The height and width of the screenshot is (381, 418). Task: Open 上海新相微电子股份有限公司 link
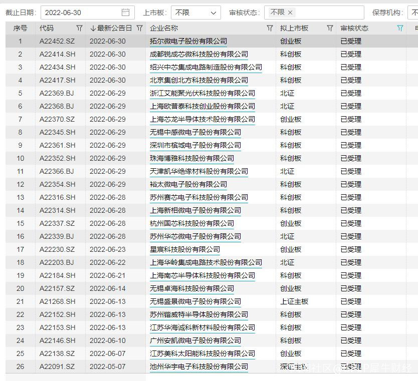[195, 211]
